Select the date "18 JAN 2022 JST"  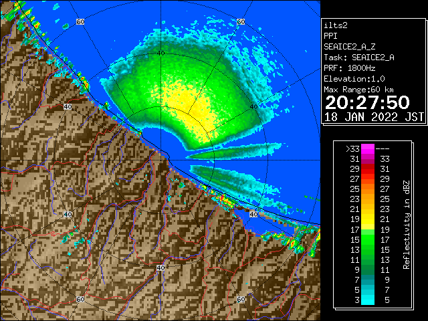coord(374,117)
